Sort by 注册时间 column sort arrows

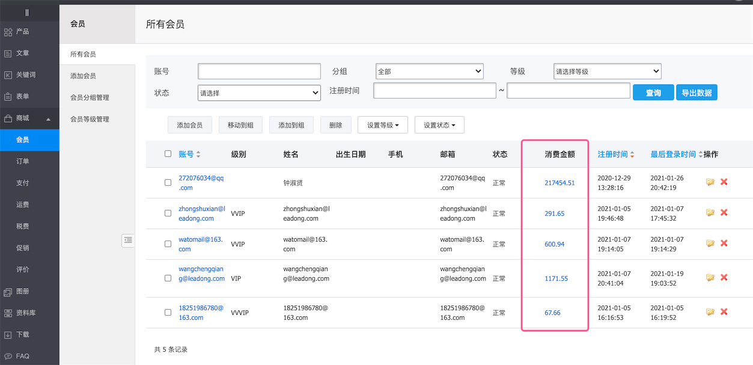point(632,155)
